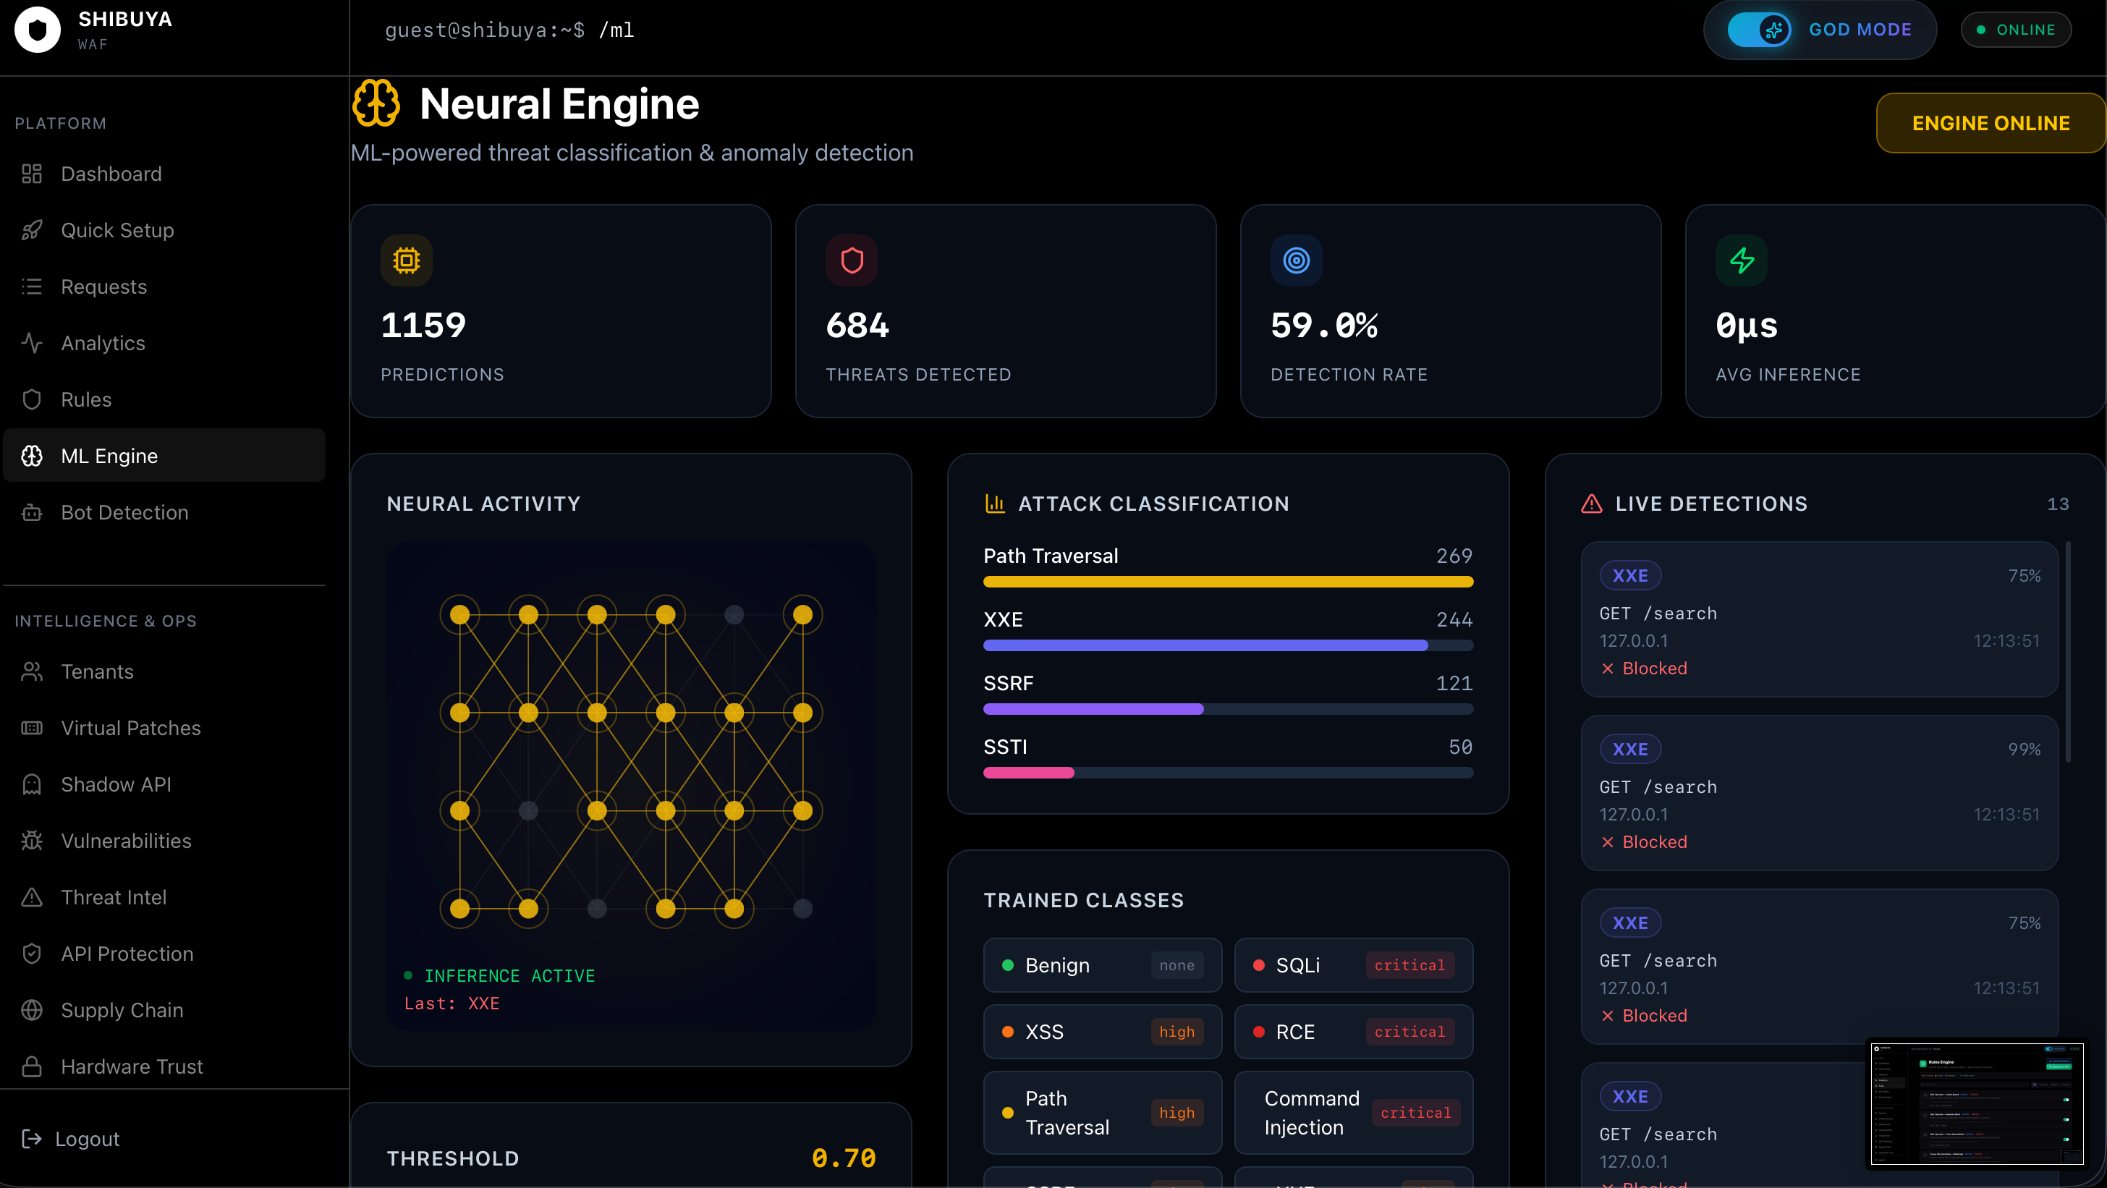Navigate to Bot Detection page
This screenshot has height=1188, width=2107.
(x=124, y=512)
